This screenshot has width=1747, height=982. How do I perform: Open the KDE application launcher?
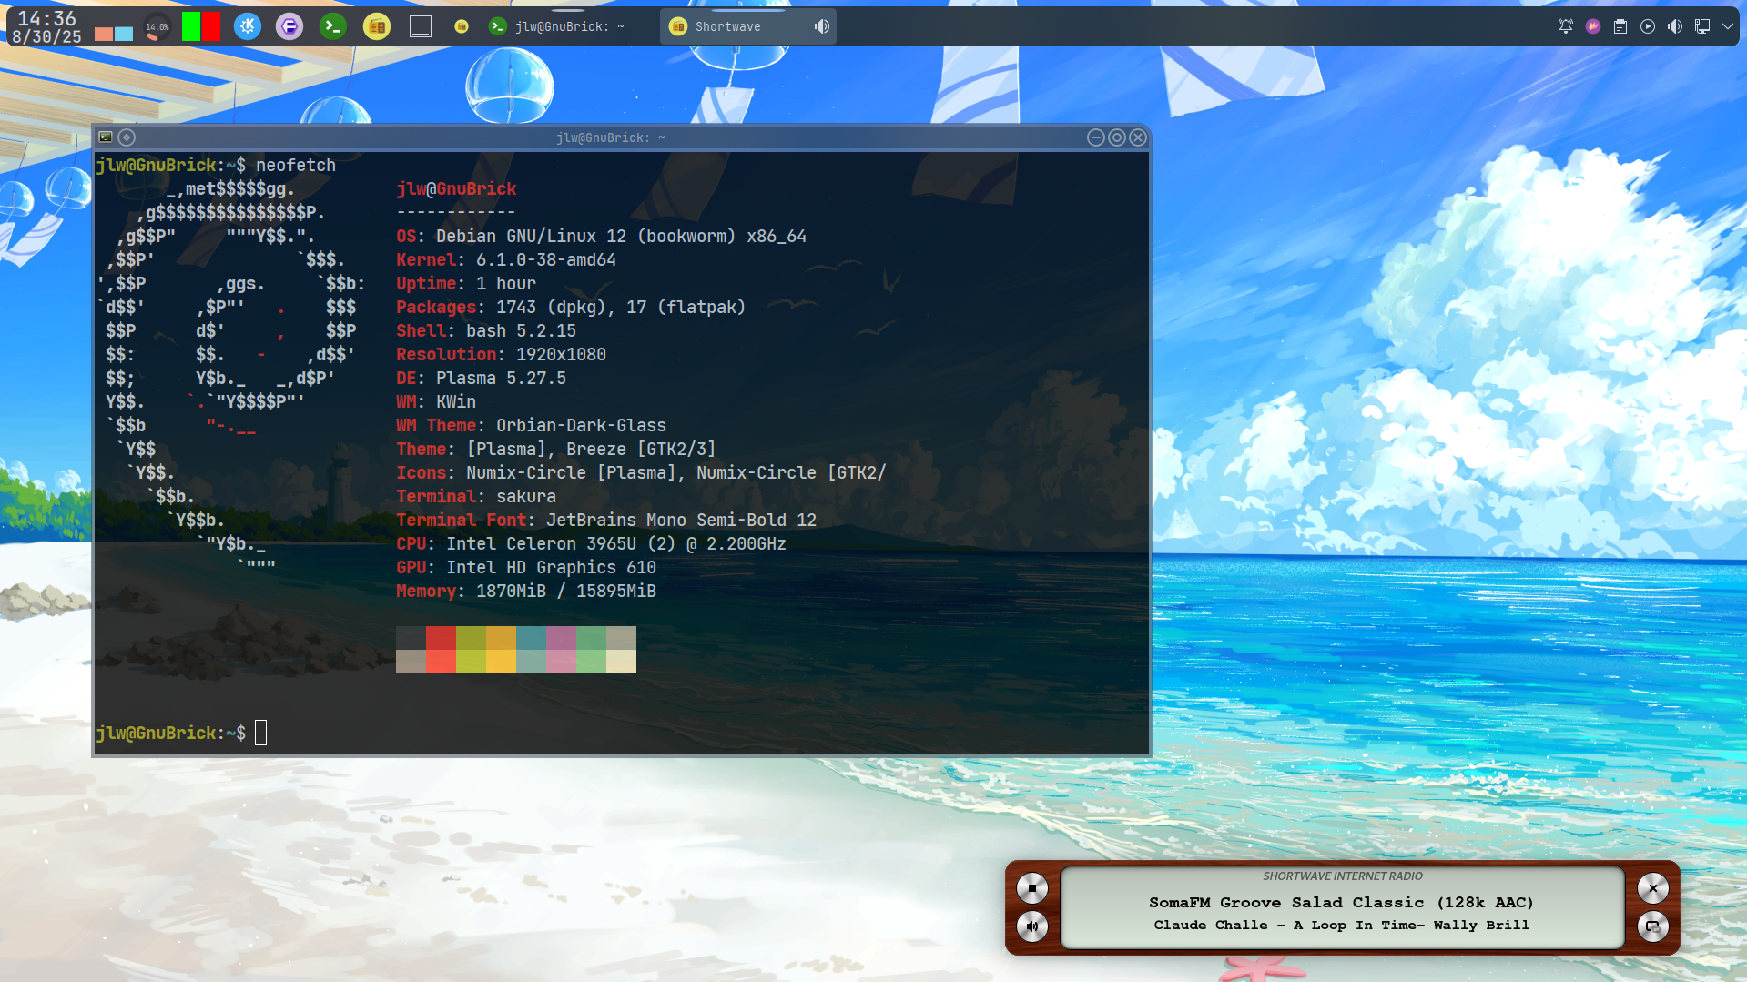pyautogui.click(x=247, y=26)
